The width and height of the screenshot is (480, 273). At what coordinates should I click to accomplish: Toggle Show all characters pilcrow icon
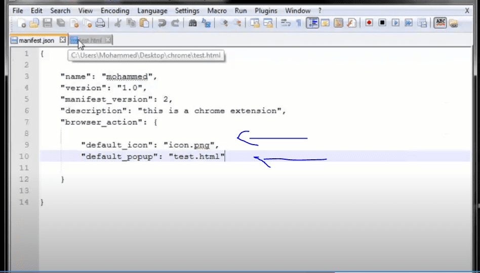click(299, 23)
